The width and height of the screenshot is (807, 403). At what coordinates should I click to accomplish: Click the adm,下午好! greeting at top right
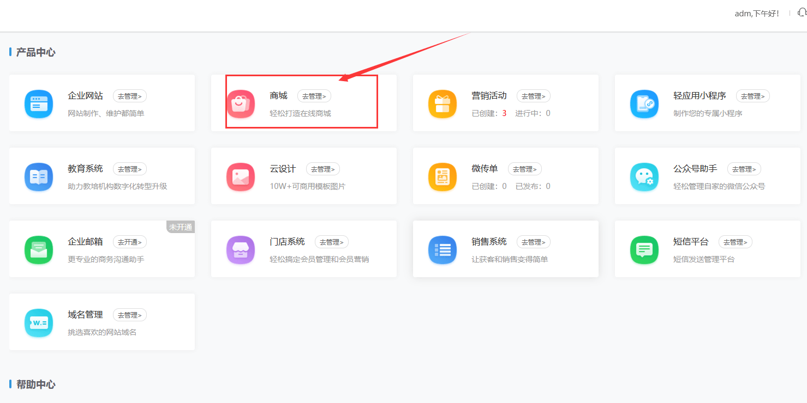coord(757,13)
